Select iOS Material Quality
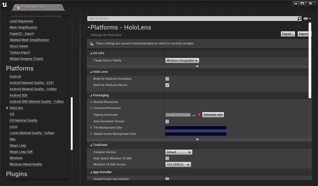Image resolution: width=318 pixels, height=186 pixels. [23, 121]
